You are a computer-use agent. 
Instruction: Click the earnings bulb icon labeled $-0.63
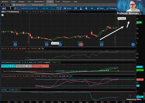pos(102,44)
